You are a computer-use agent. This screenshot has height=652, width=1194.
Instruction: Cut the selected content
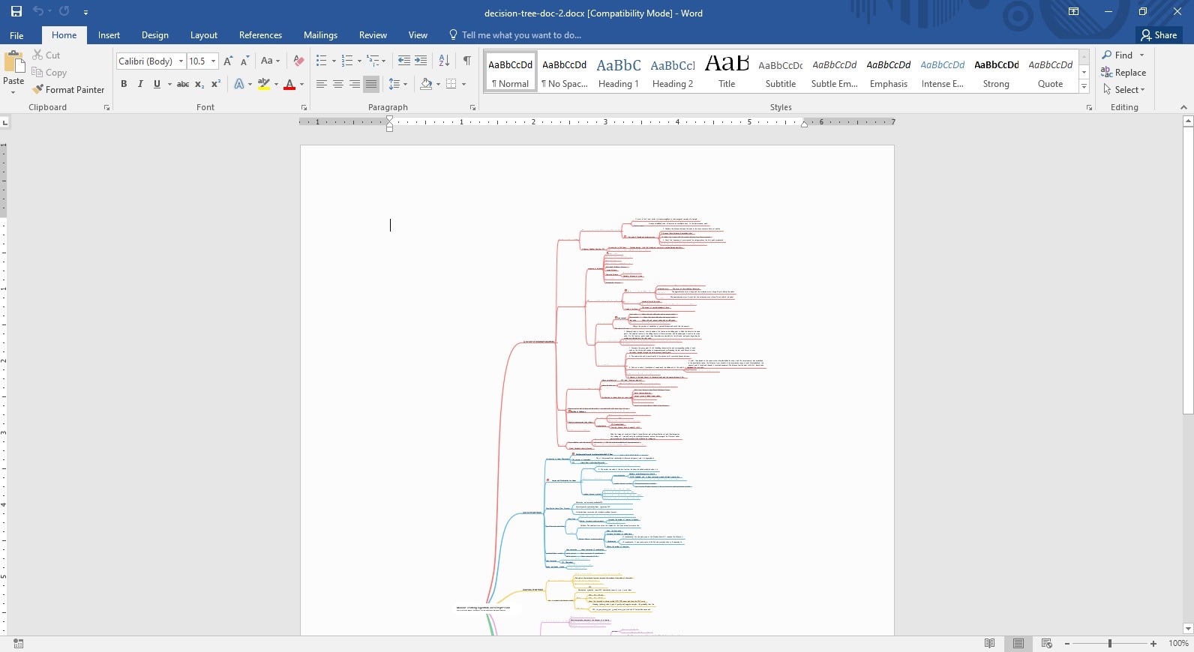pos(46,55)
